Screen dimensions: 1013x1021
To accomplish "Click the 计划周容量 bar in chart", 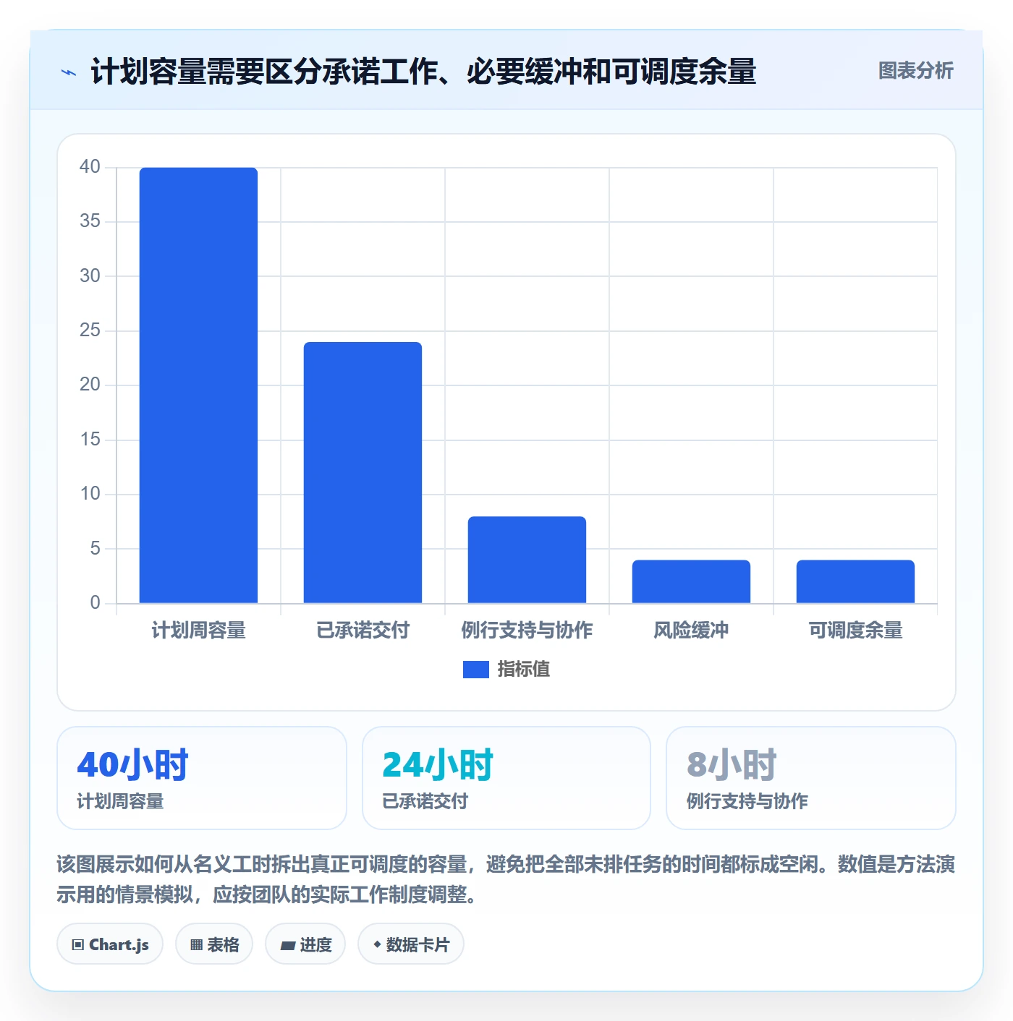I will pyautogui.click(x=198, y=385).
